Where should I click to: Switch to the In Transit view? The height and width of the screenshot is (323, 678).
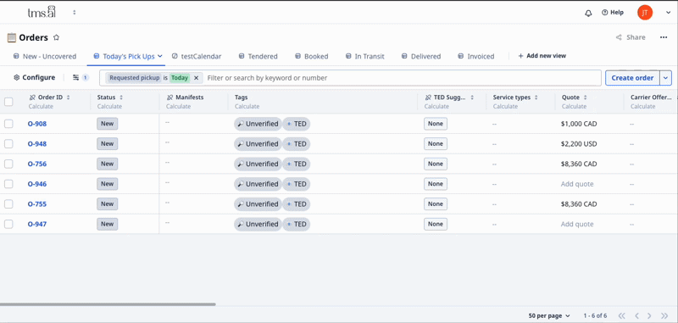365,56
